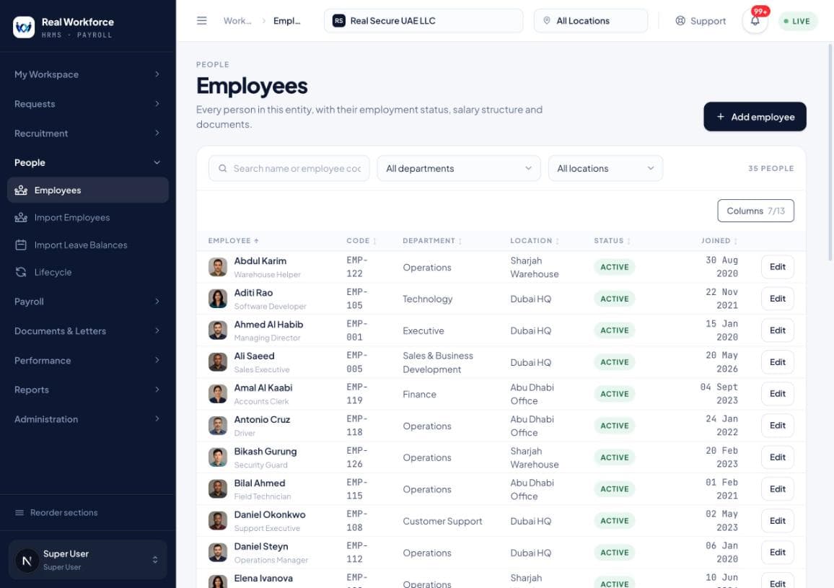The image size is (834, 588).
Task: Open All locations filter dropdown
Action: click(605, 168)
